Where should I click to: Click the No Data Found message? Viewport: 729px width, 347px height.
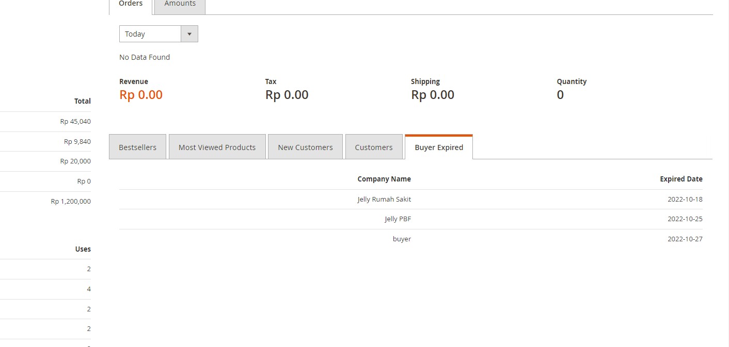145,57
